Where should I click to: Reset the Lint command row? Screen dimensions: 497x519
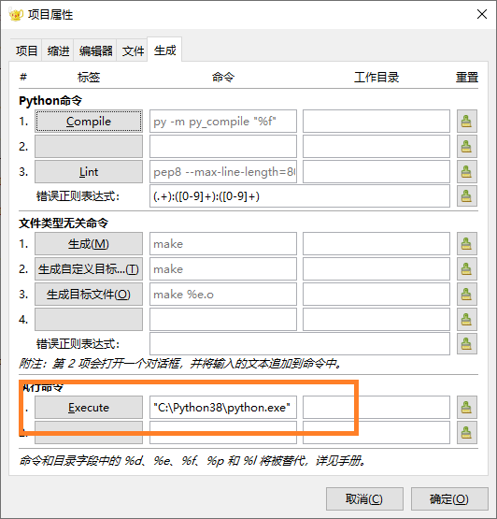(x=466, y=171)
